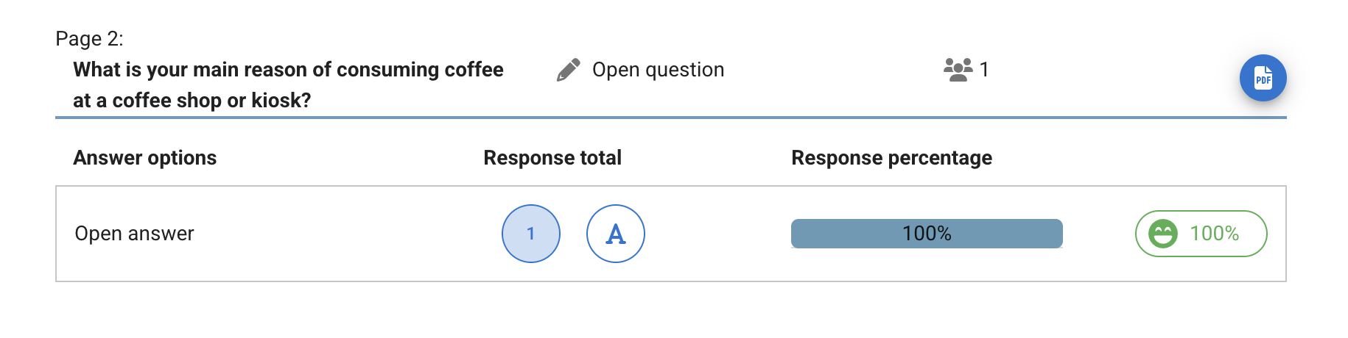Click the 'consuming coffee' words in the title
1348x338 pixels.
pyautogui.click(x=420, y=70)
